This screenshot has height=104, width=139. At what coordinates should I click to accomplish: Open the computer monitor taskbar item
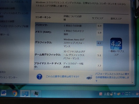[36, 94]
